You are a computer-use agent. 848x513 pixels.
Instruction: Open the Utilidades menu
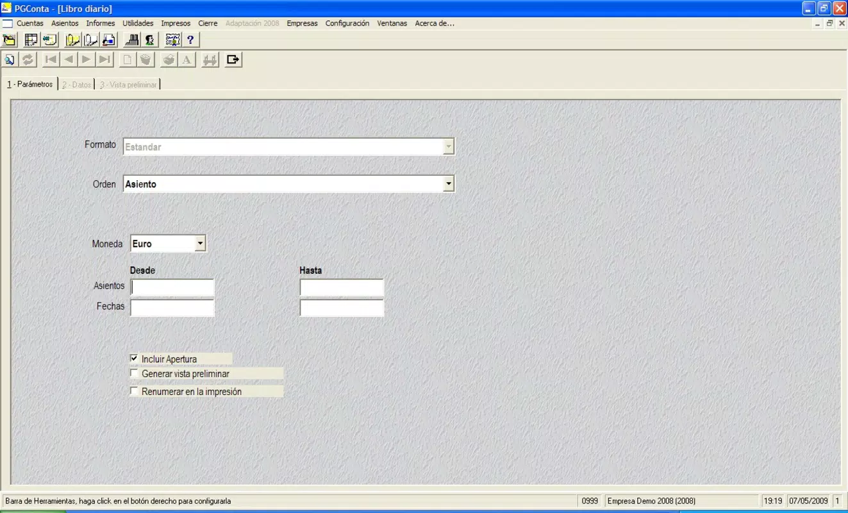pyautogui.click(x=138, y=23)
